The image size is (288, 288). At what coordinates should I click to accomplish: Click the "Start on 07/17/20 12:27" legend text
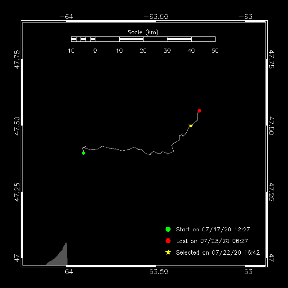pyautogui.click(x=212, y=229)
